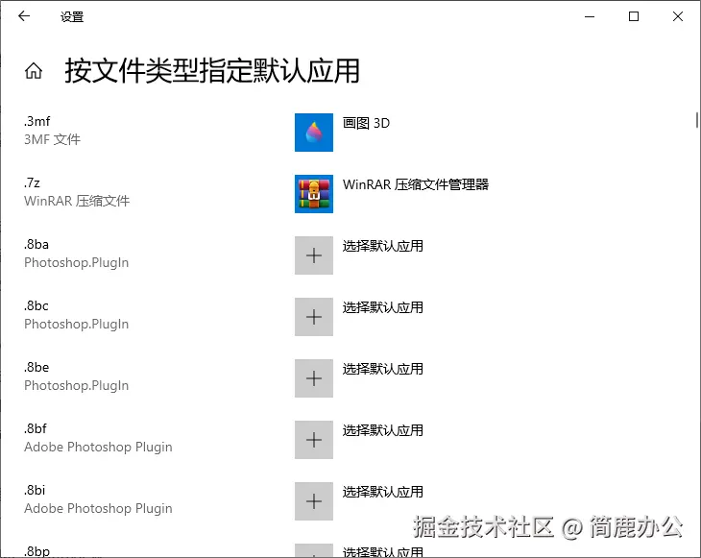701x558 pixels.
Task: Choose 画图 3D default app label
Action: point(366,123)
